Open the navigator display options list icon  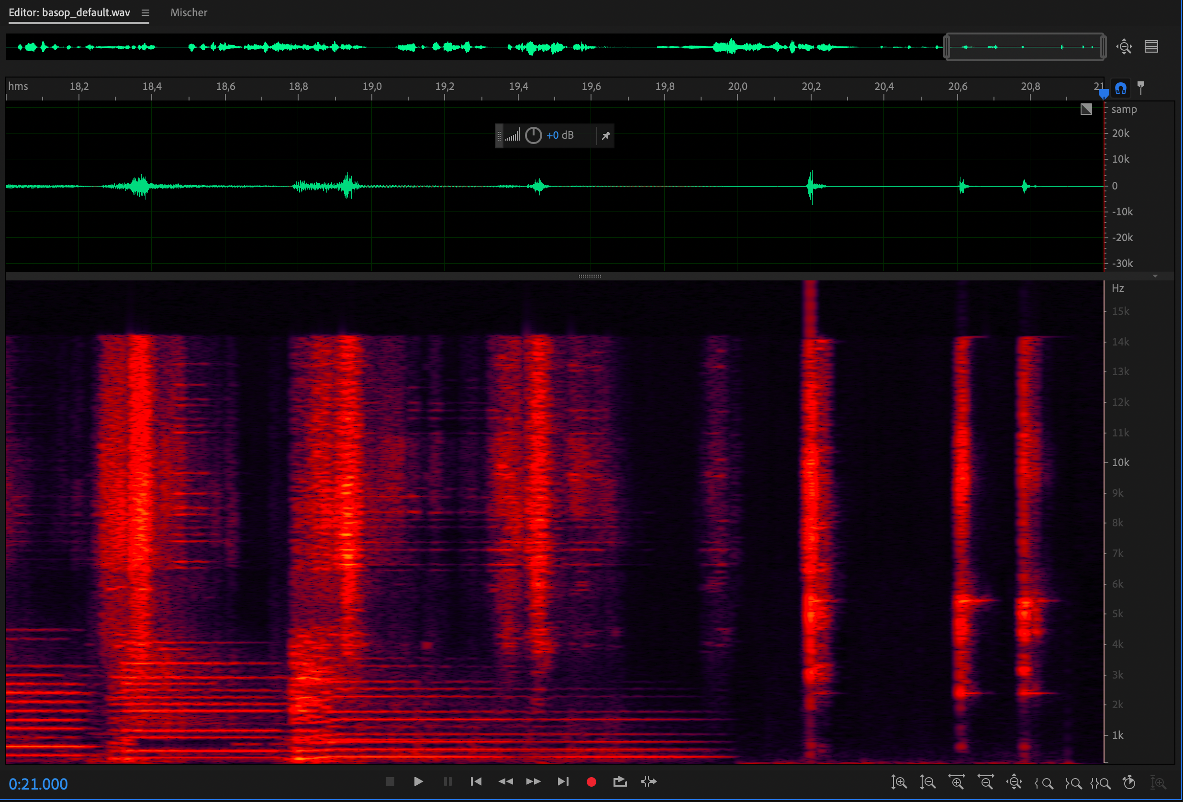point(1151,47)
